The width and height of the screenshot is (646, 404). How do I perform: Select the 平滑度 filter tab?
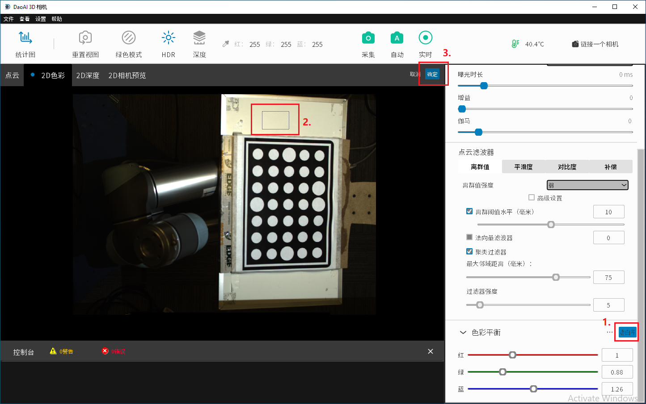[524, 167]
